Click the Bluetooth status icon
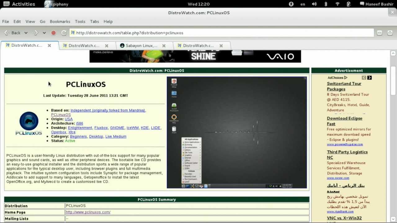 tap(326, 4)
